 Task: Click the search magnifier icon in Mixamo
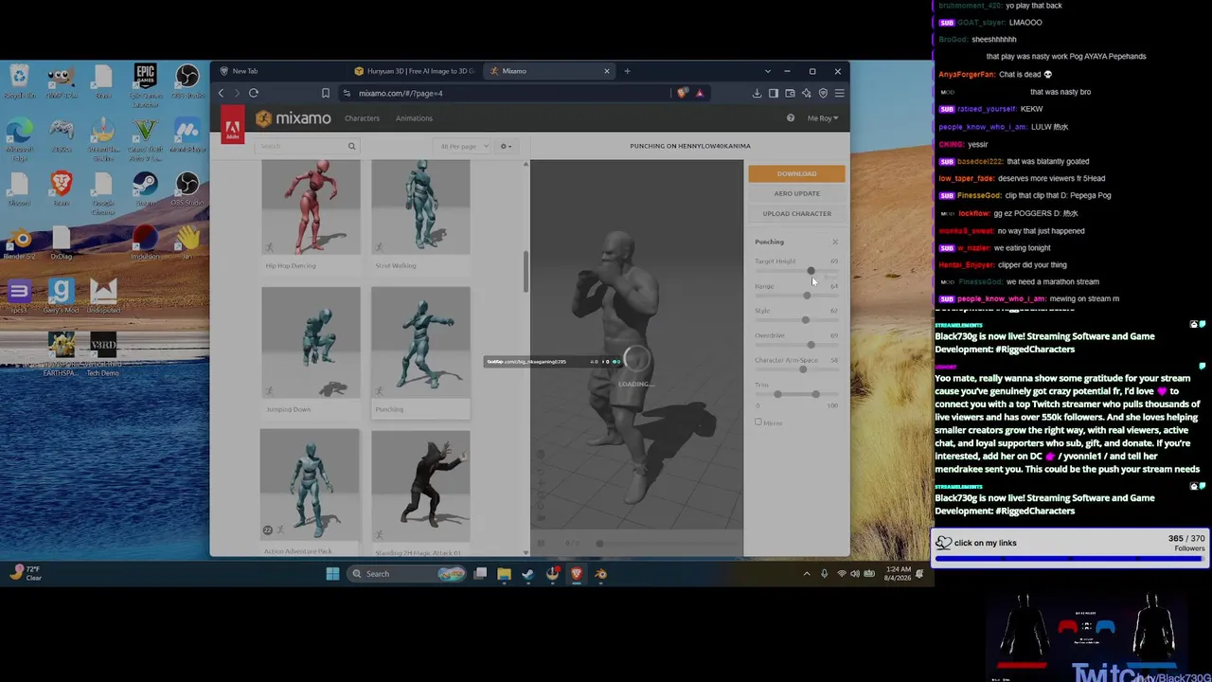tap(351, 146)
